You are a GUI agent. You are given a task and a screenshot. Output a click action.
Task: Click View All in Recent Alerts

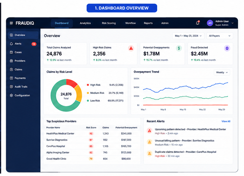click(x=226, y=121)
